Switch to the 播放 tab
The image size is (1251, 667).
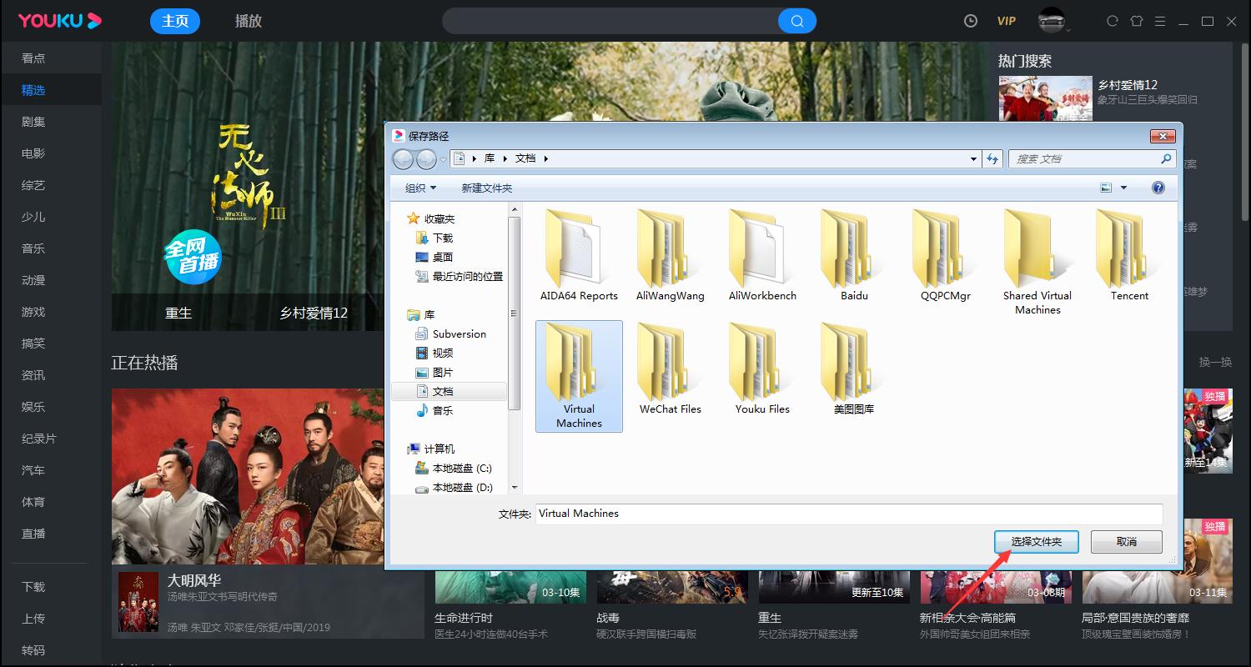pyautogui.click(x=249, y=21)
